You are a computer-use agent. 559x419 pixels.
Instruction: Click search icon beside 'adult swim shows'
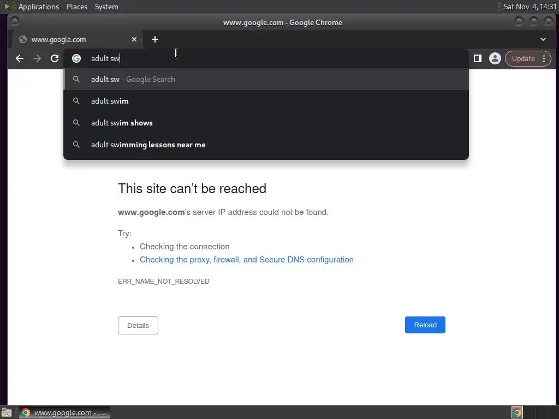click(x=76, y=123)
